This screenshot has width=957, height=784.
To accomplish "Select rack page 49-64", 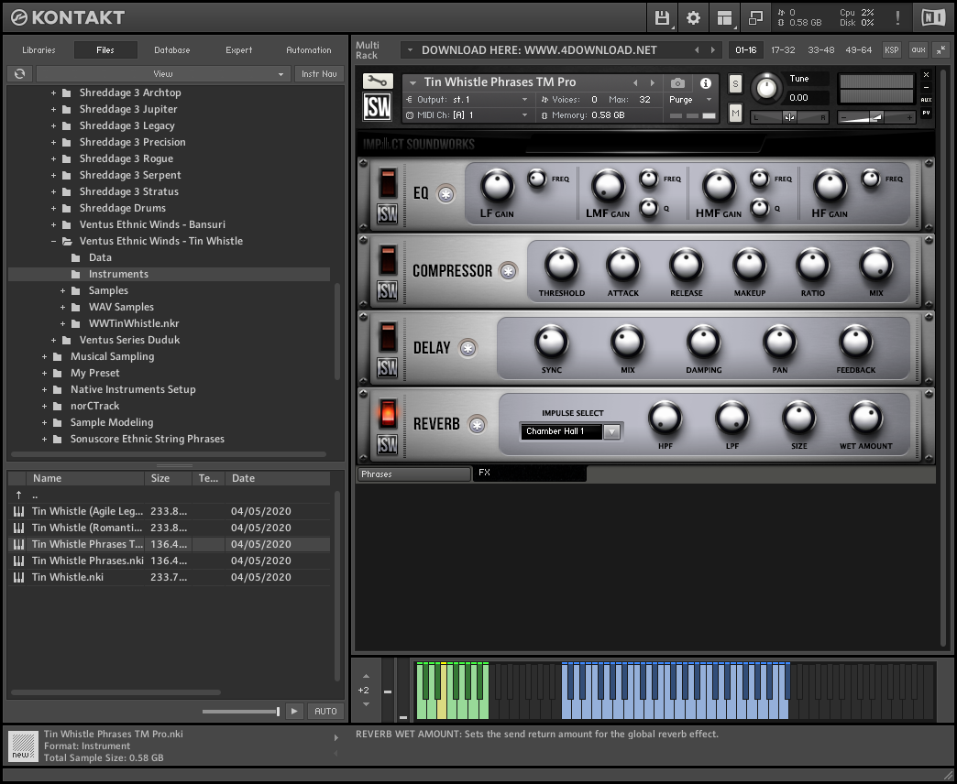I will [x=859, y=50].
